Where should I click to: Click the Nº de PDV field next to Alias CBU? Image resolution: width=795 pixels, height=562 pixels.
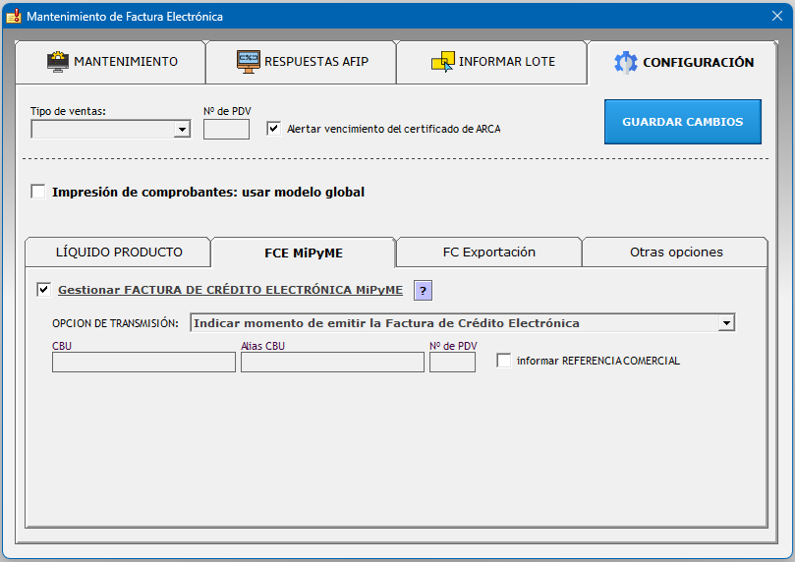click(452, 363)
